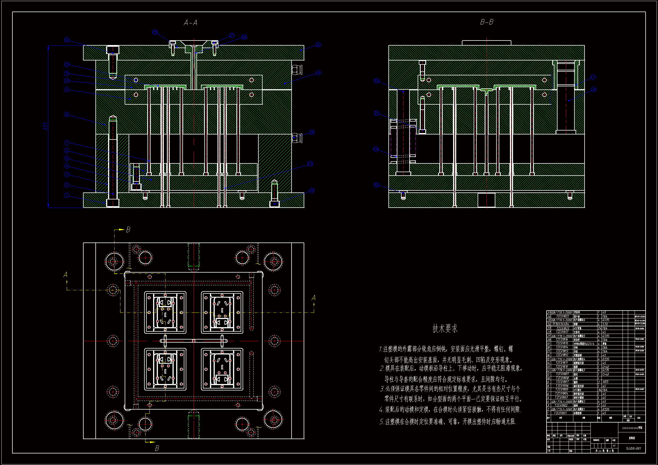Click balloon 25 near the locating ring
Viewport: 658px width, 465px height.
(x=155, y=32)
